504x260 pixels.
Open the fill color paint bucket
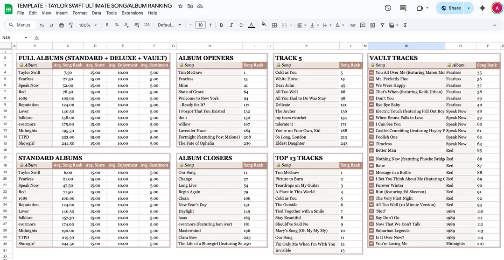tap(264, 25)
